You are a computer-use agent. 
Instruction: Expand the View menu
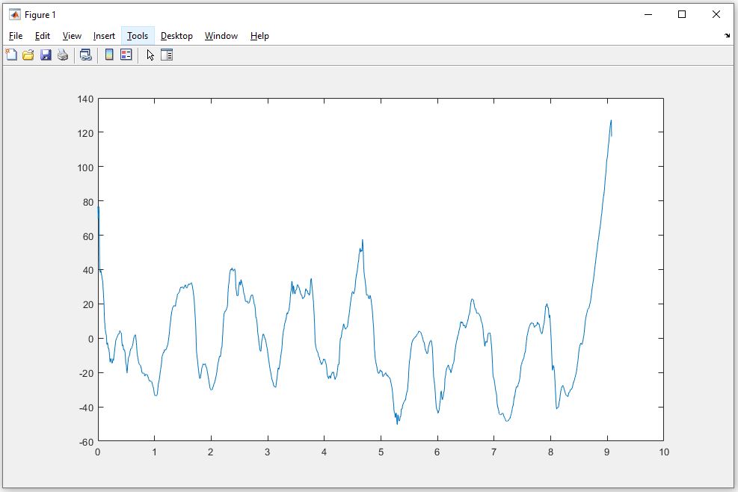72,36
